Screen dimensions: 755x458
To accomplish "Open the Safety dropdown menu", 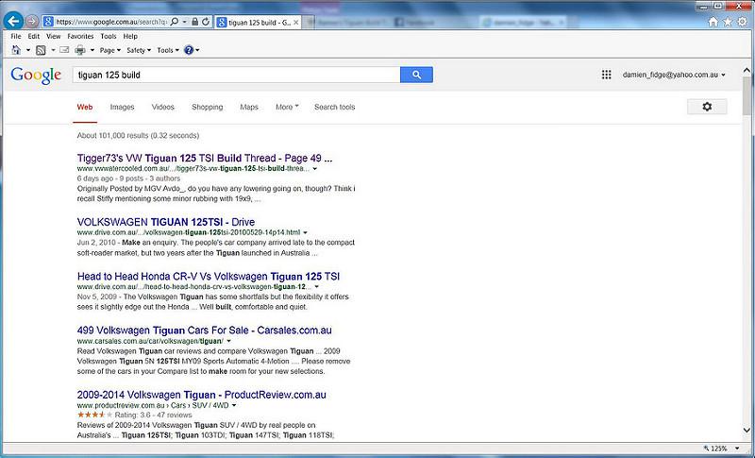I will (139, 50).
